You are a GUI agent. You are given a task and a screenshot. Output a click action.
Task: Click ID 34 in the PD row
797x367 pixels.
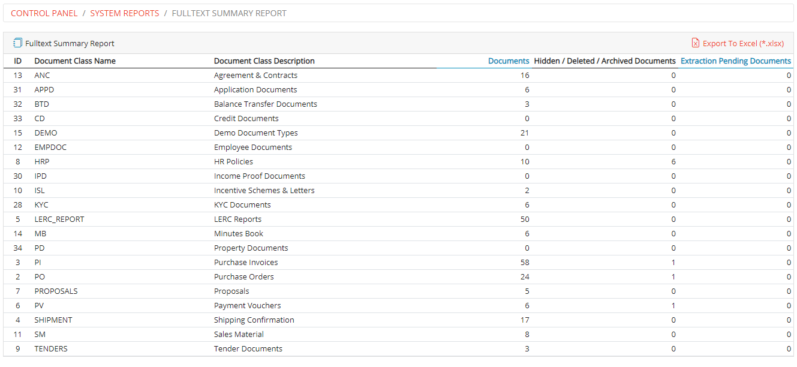[18, 248]
